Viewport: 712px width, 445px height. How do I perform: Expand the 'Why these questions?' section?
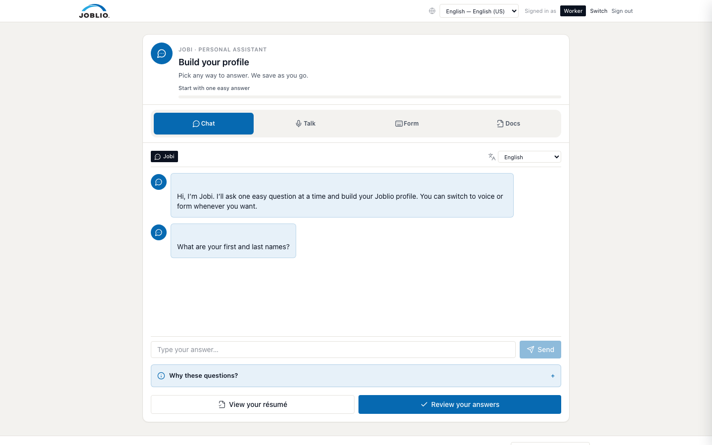pyautogui.click(x=356, y=376)
